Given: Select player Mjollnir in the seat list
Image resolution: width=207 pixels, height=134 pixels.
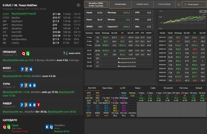Looking at the screenshot, I should (x=16, y=18).
